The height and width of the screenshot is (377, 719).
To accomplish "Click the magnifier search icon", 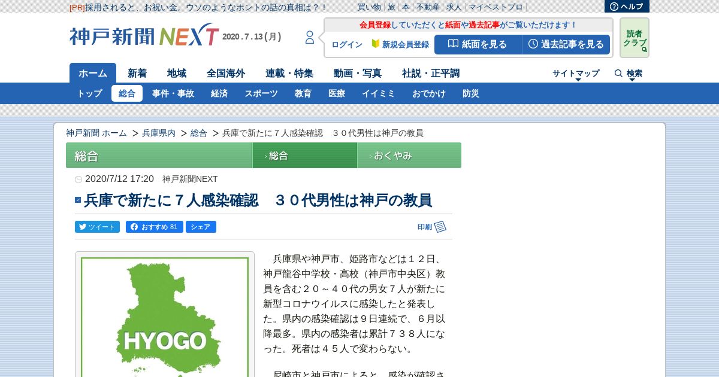I will point(618,73).
